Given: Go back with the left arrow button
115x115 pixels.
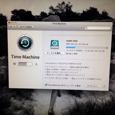Looking at the screenshot, I should [11, 27].
